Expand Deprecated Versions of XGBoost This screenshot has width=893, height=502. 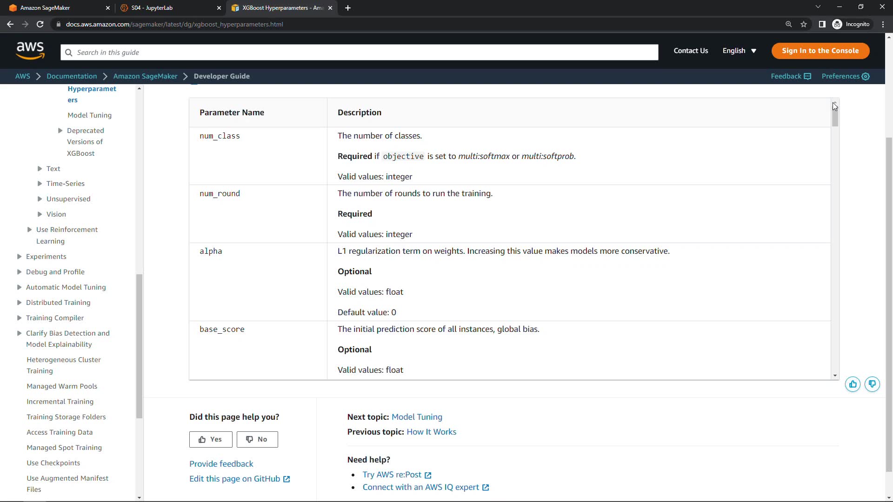(60, 131)
